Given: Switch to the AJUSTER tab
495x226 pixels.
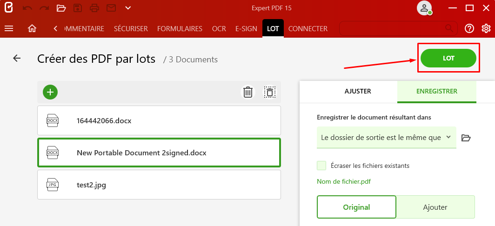Looking at the screenshot, I should click(358, 92).
